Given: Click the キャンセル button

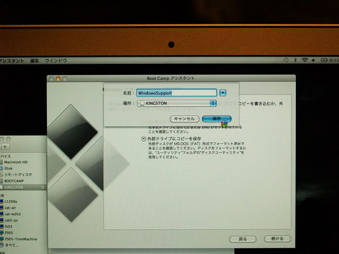Looking at the screenshot, I should coord(184,119).
